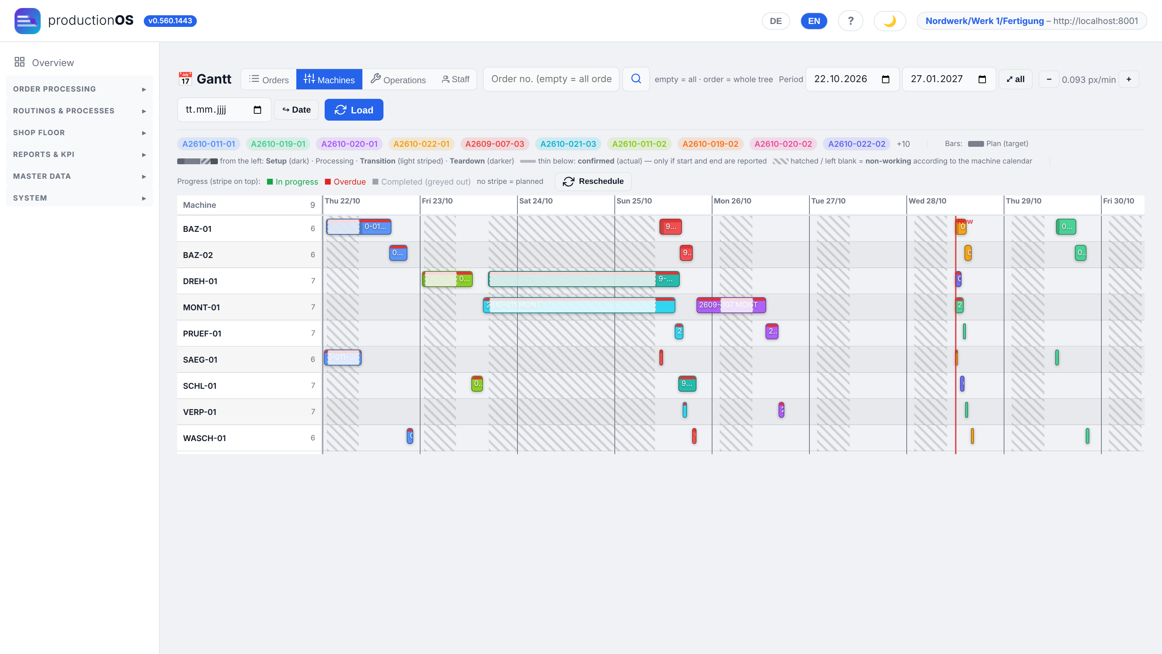Viewport: 1162px width, 654px height.
Task: Switch to Machines view tab
Action: [329, 80]
